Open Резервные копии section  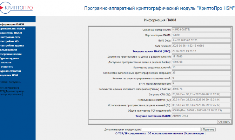coord(11,54)
